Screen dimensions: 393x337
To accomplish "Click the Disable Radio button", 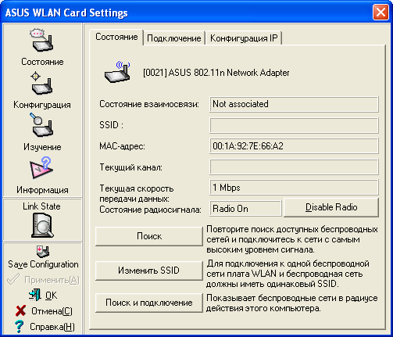I will point(331,207).
